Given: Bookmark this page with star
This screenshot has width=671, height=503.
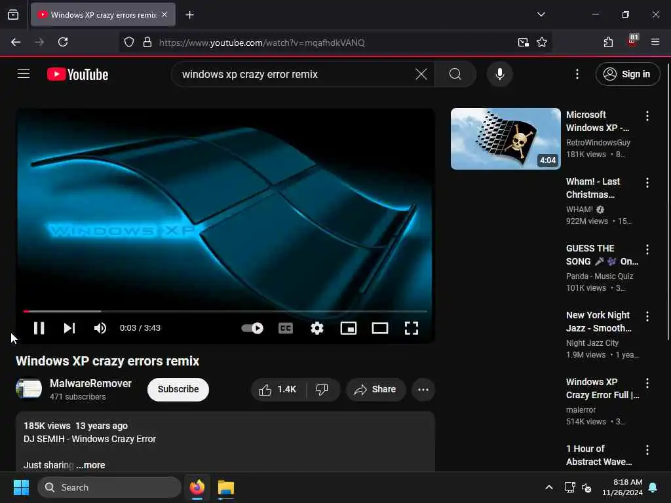Looking at the screenshot, I should point(542,43).
